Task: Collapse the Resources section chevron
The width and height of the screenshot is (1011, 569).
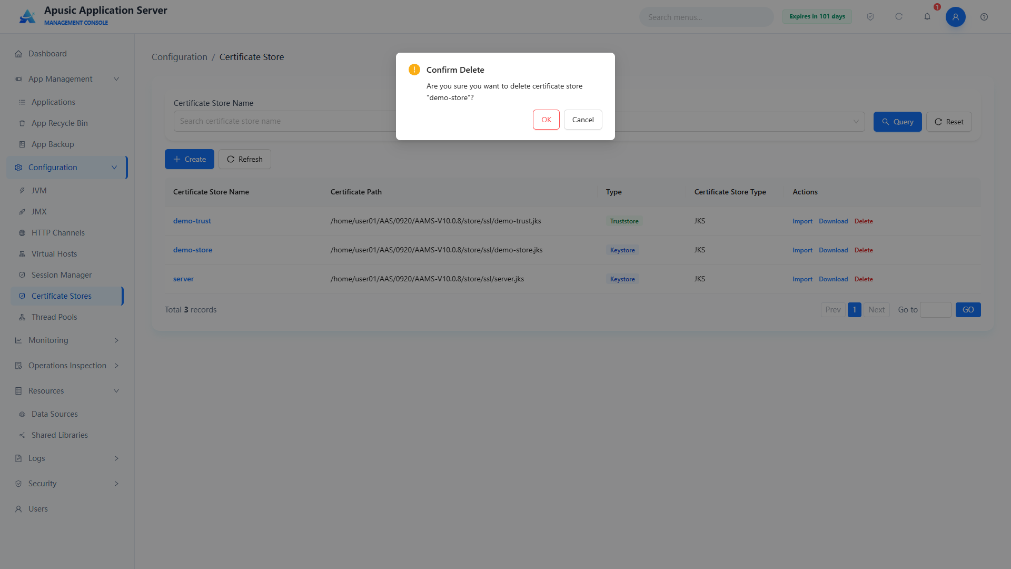Action: click(x=116, y=391)
